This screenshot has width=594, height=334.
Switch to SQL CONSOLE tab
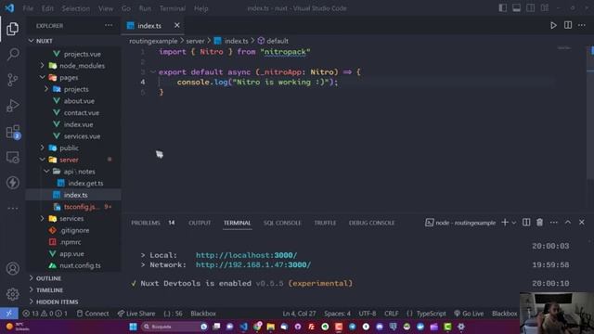click(x=282, y=223)
